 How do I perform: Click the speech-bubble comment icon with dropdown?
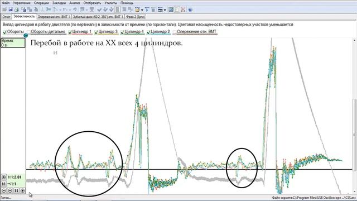click(82, 9)
